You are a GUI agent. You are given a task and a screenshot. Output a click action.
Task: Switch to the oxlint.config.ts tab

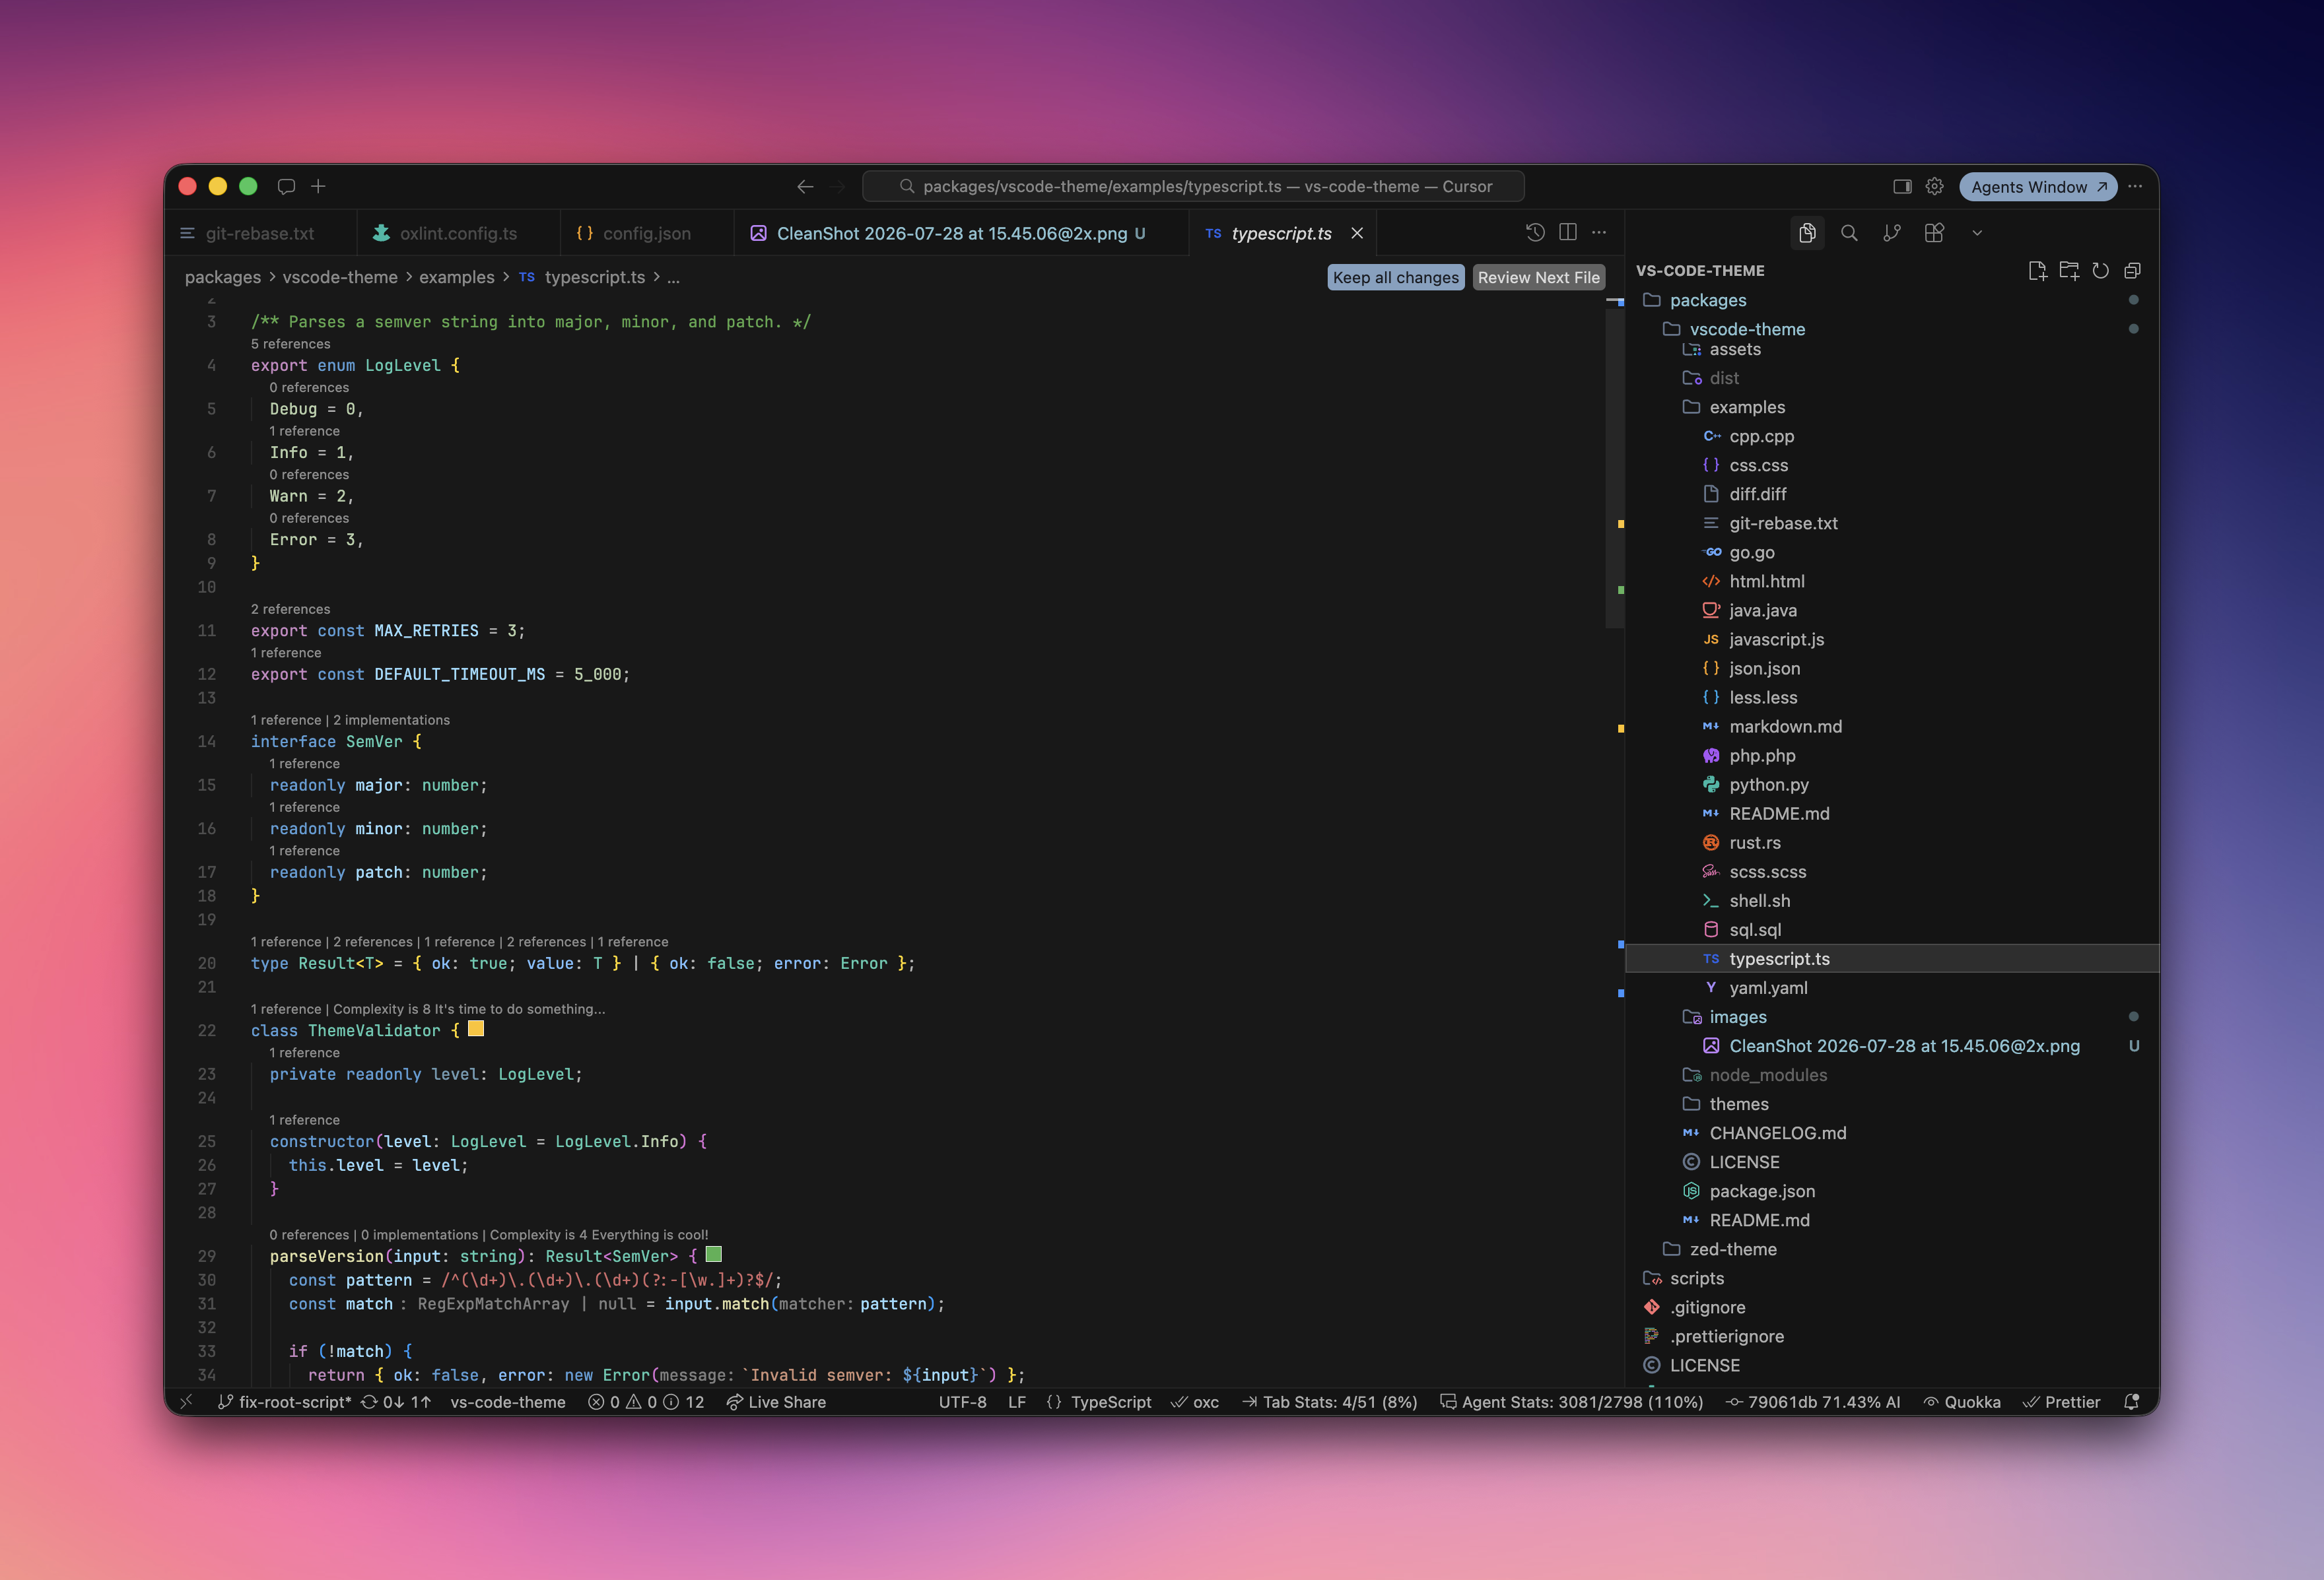click(458, 233)
